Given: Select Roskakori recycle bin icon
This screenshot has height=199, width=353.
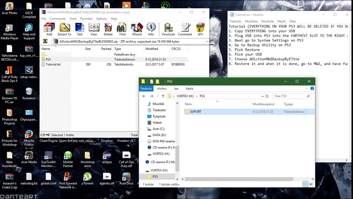Looking at the screenshot, I should [x=29, y=93].
